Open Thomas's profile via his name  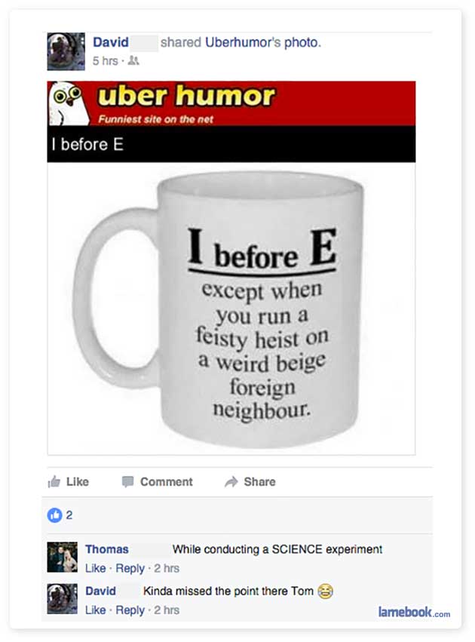(107, 549)
